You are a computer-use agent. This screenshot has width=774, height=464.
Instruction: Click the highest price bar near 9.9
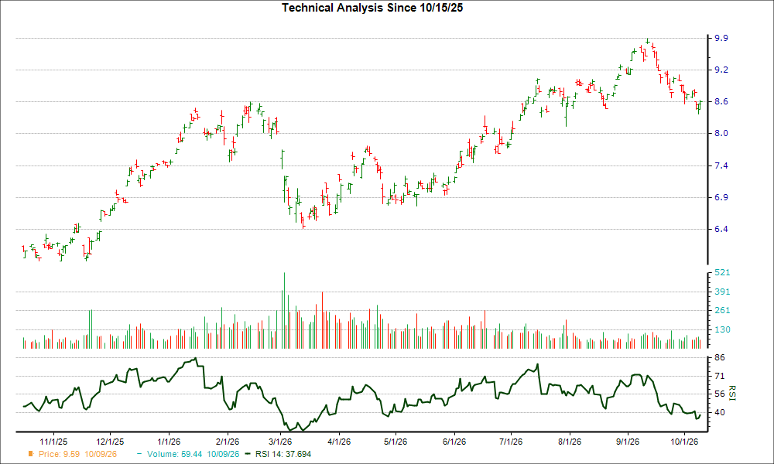coord(647,42)
